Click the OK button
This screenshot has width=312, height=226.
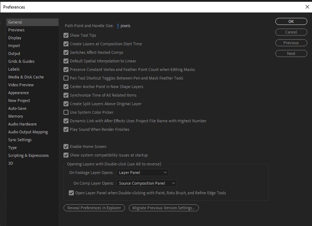[x=291, y=21]
